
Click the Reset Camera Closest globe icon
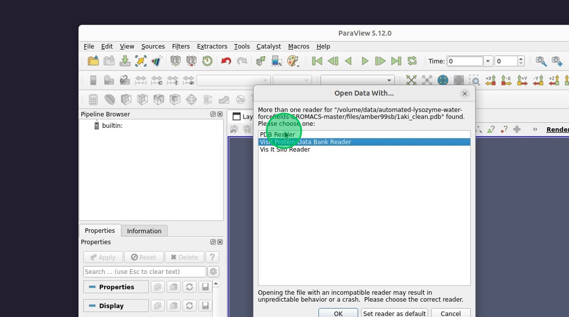point(442,80)
